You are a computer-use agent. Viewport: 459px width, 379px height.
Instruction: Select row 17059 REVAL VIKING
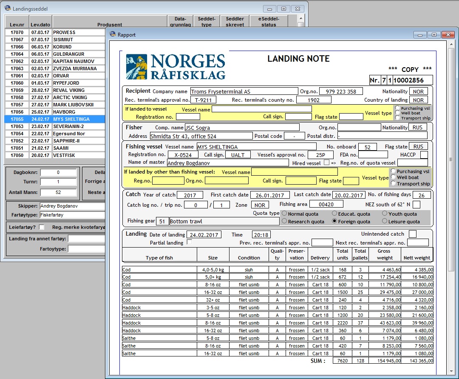55,90
